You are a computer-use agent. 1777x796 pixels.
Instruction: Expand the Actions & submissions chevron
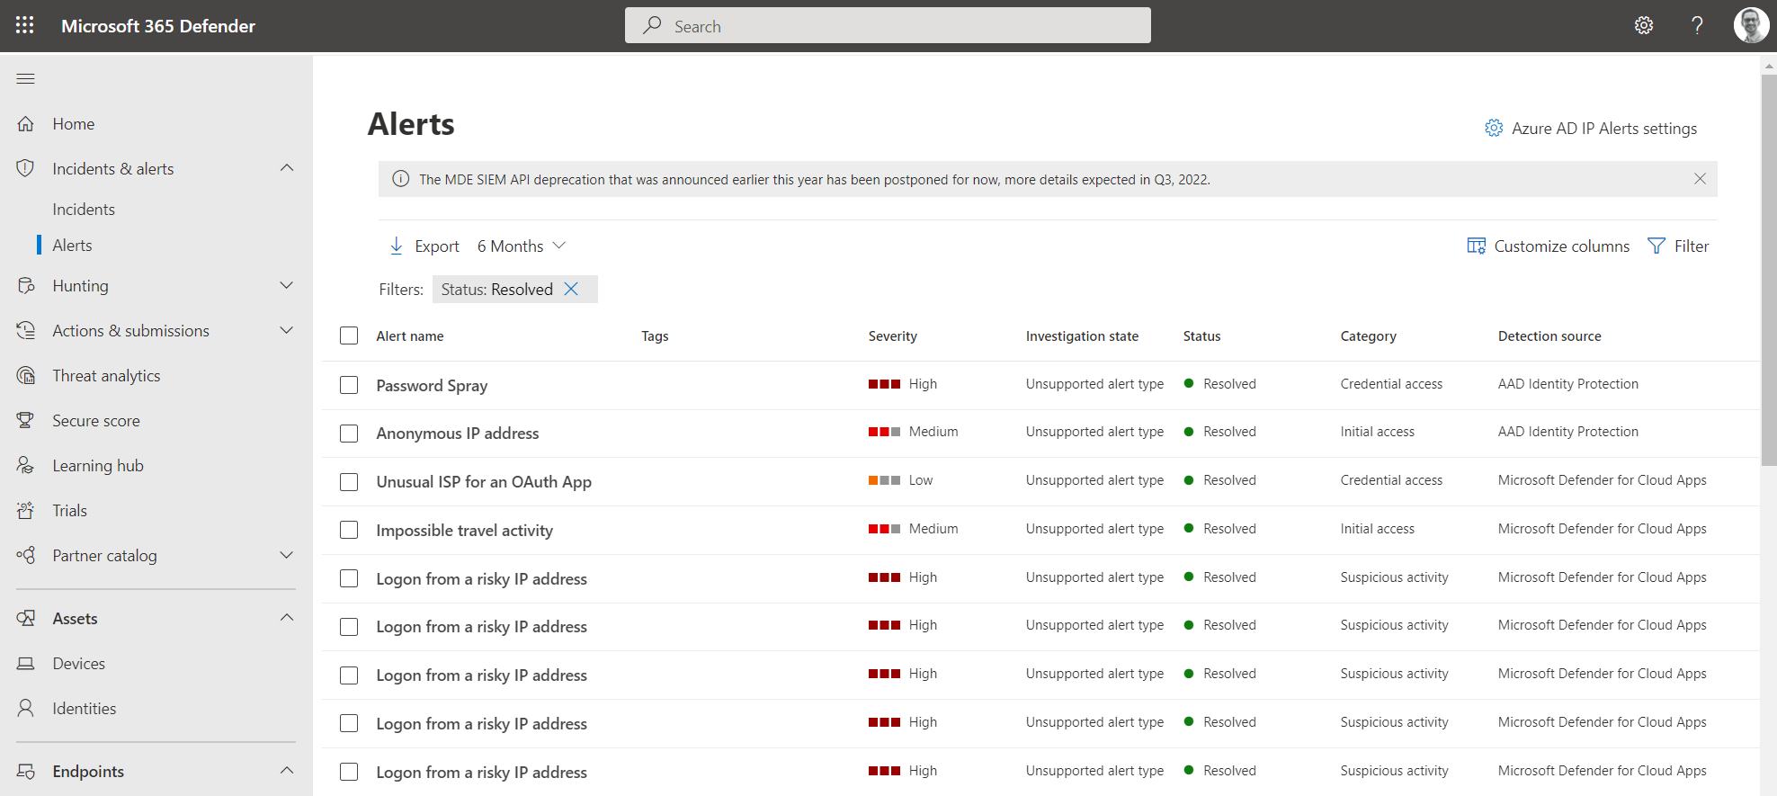coord(287,331)
